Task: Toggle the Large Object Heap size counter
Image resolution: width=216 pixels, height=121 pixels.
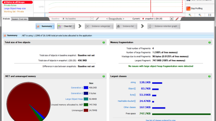Action: [x=15, y=8]
